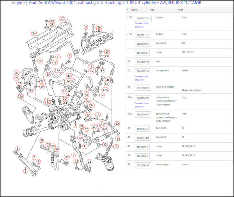Image resolution: width=234 pixels, height=197 pixels.
Task: Click callout 36 on the left side
Action: click(x=21, y=96)
